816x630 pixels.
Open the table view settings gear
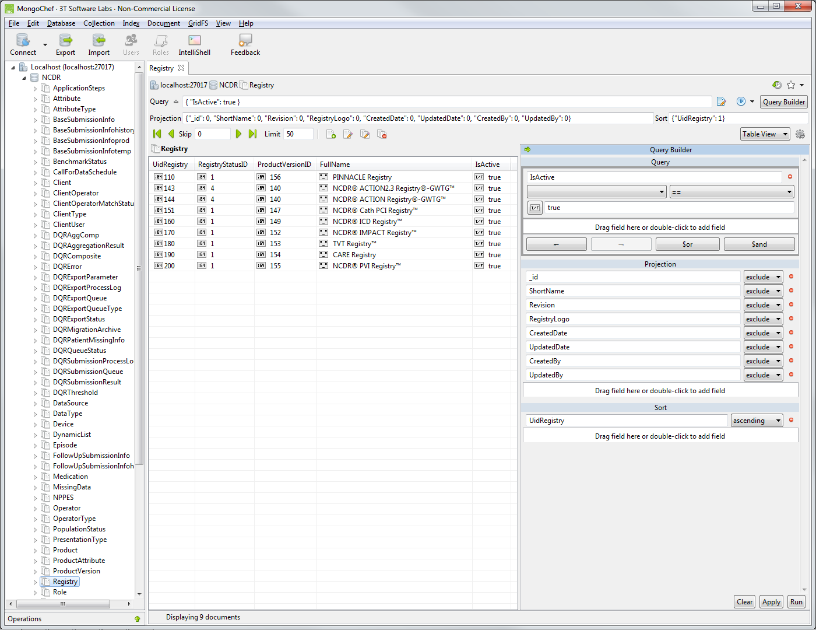800,134
